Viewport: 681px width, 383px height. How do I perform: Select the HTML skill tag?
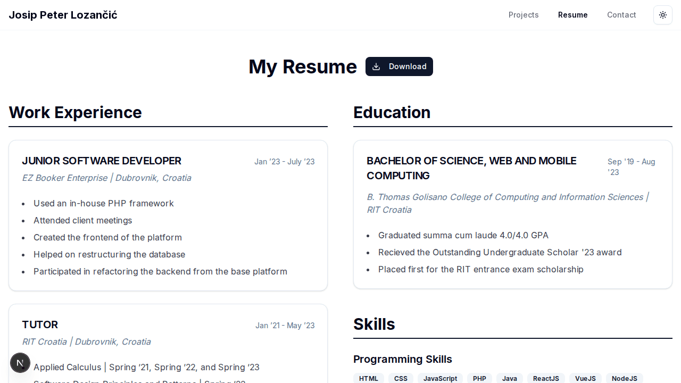click(369, 378)
